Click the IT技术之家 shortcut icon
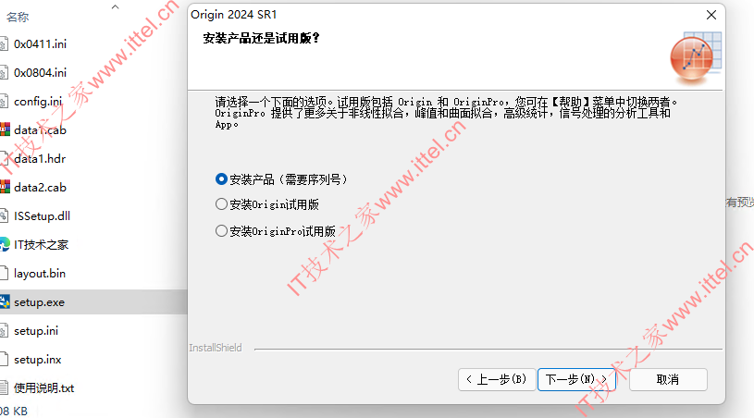Viewport: 754px width, 418px height. [x=5, y=244]
